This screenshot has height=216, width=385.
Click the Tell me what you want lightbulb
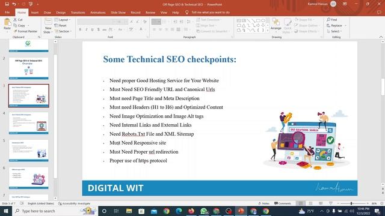click(x=187, y=12)
